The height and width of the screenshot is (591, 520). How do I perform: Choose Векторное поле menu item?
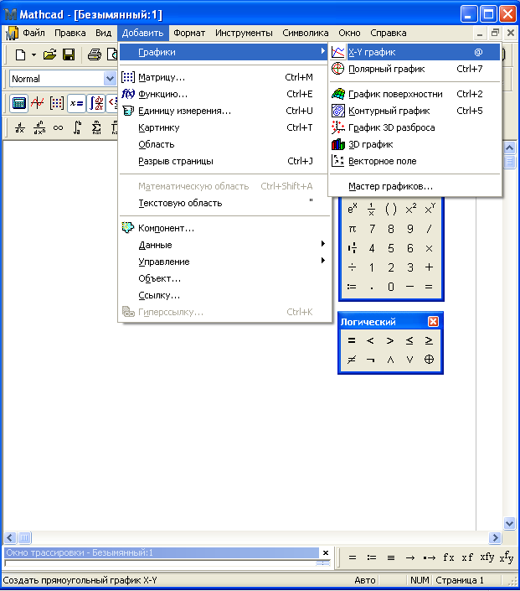pos(415,161)
